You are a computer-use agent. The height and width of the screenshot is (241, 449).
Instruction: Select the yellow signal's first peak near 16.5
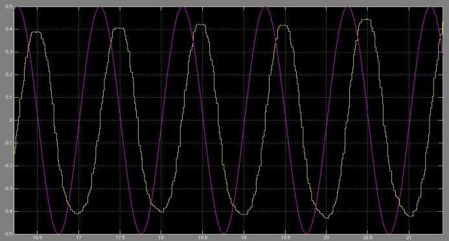pos(36,32)
